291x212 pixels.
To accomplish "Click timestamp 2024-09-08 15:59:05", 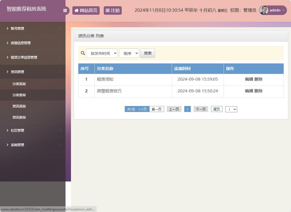I will coord(198,79).
